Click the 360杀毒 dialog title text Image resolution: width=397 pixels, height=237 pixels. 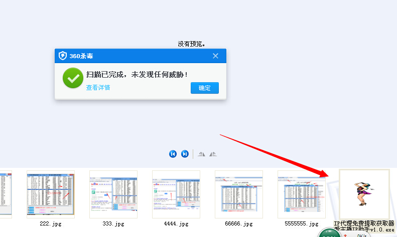tap(81, 56)
